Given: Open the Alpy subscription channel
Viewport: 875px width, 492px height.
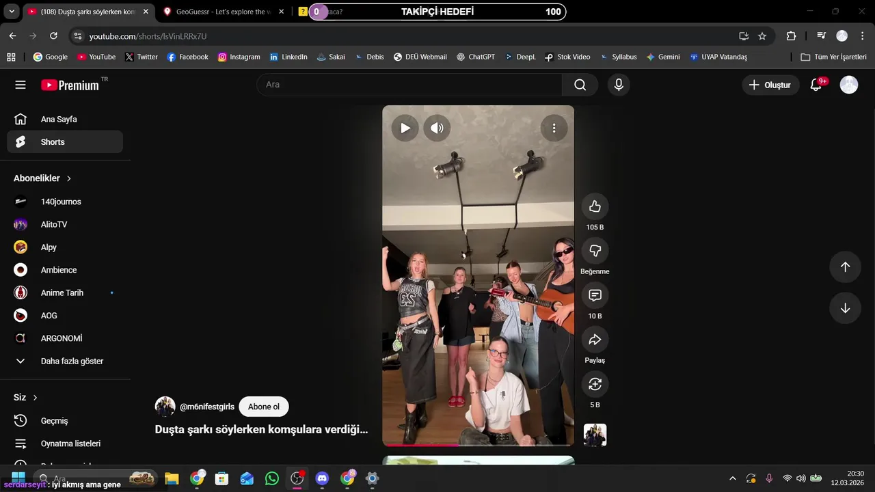Looking at the screenshot, I should 65,247.
